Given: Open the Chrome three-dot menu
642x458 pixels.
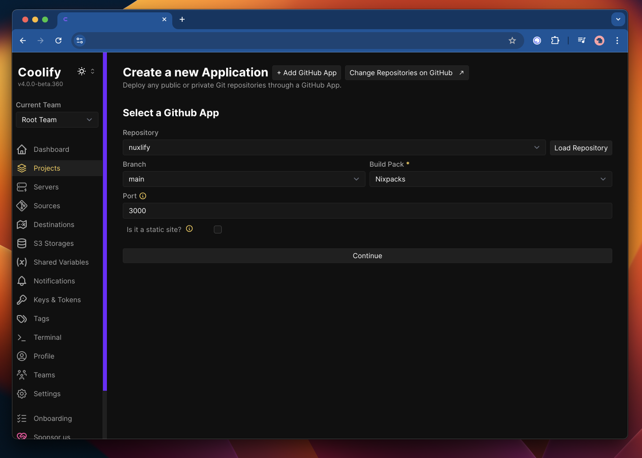Looking at the screenshot, I should 617,41.
